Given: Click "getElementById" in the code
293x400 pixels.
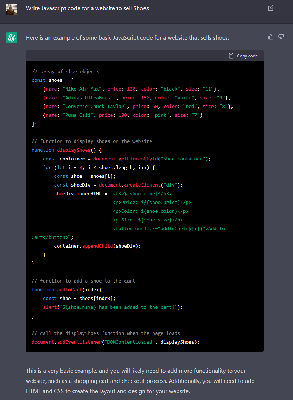Looking at the screenshot, I should click(x=138, y=159).
